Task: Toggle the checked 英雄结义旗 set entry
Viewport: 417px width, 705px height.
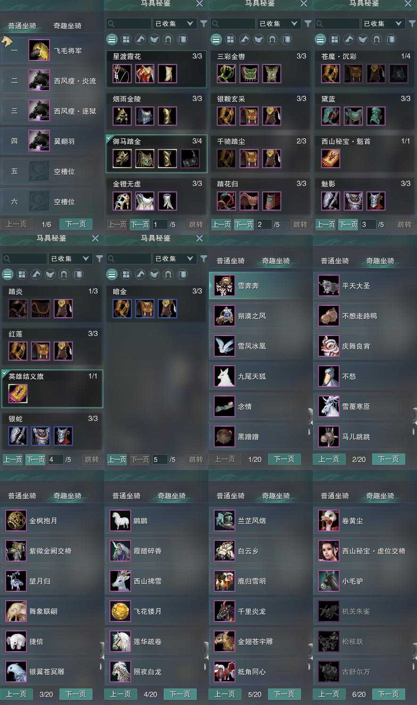Action: click(52, 389)
